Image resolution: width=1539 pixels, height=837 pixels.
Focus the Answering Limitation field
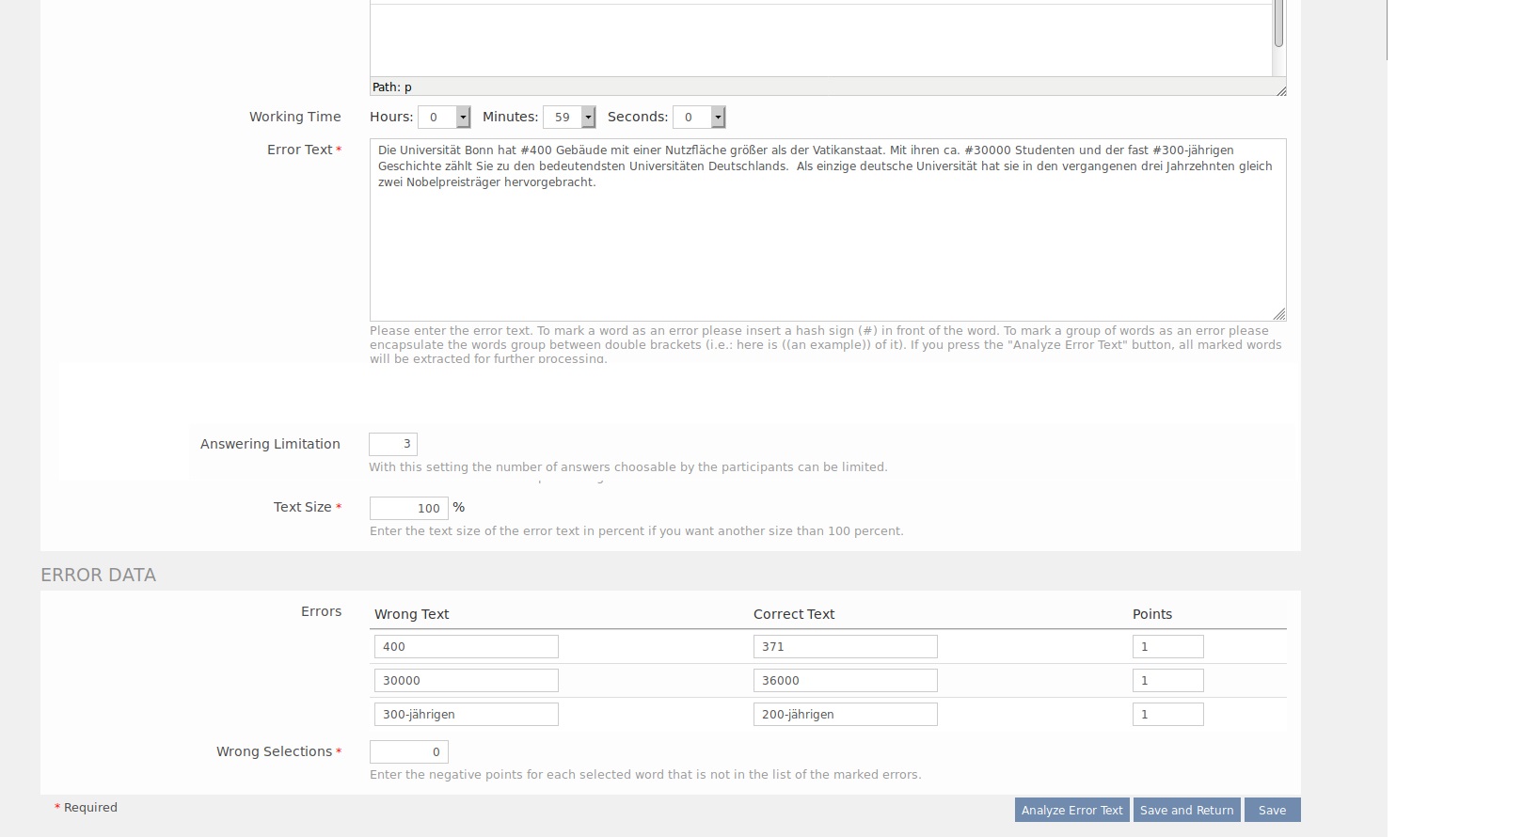pyautogui.click(x=393, y=444)
